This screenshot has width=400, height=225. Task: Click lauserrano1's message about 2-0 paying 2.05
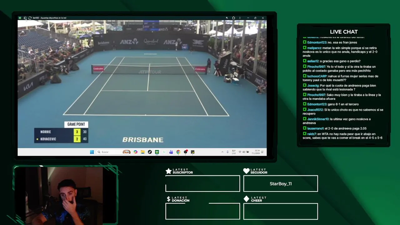click(334, 128)
